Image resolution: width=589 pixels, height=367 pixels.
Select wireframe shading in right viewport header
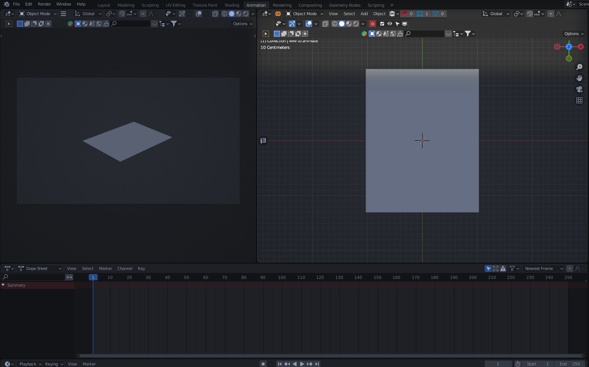pyautogui.click(x=335, y=24)
